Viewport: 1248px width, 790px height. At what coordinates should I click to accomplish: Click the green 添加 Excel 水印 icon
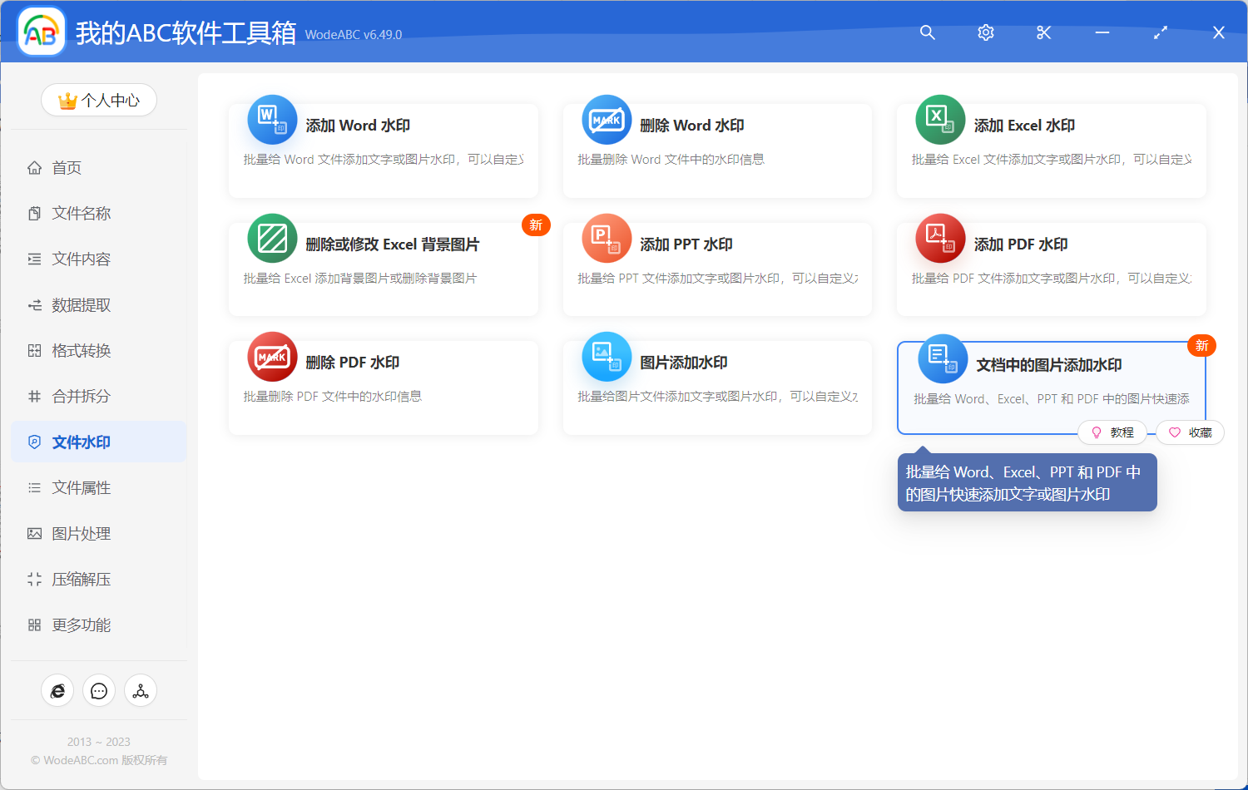pyautogui.click(x=940, y=120)
